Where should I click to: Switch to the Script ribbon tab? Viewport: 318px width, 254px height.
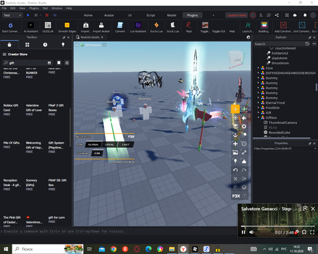151,15
